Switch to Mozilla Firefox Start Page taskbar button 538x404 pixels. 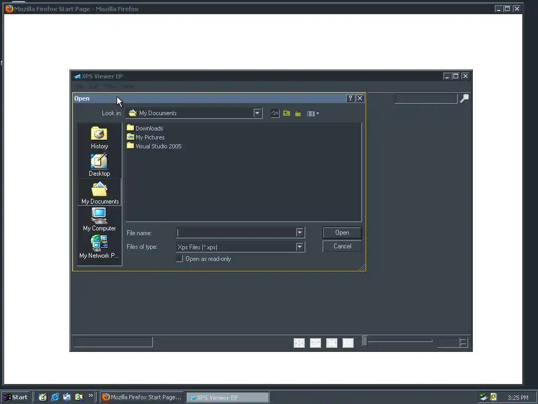[x=142, y=397]
